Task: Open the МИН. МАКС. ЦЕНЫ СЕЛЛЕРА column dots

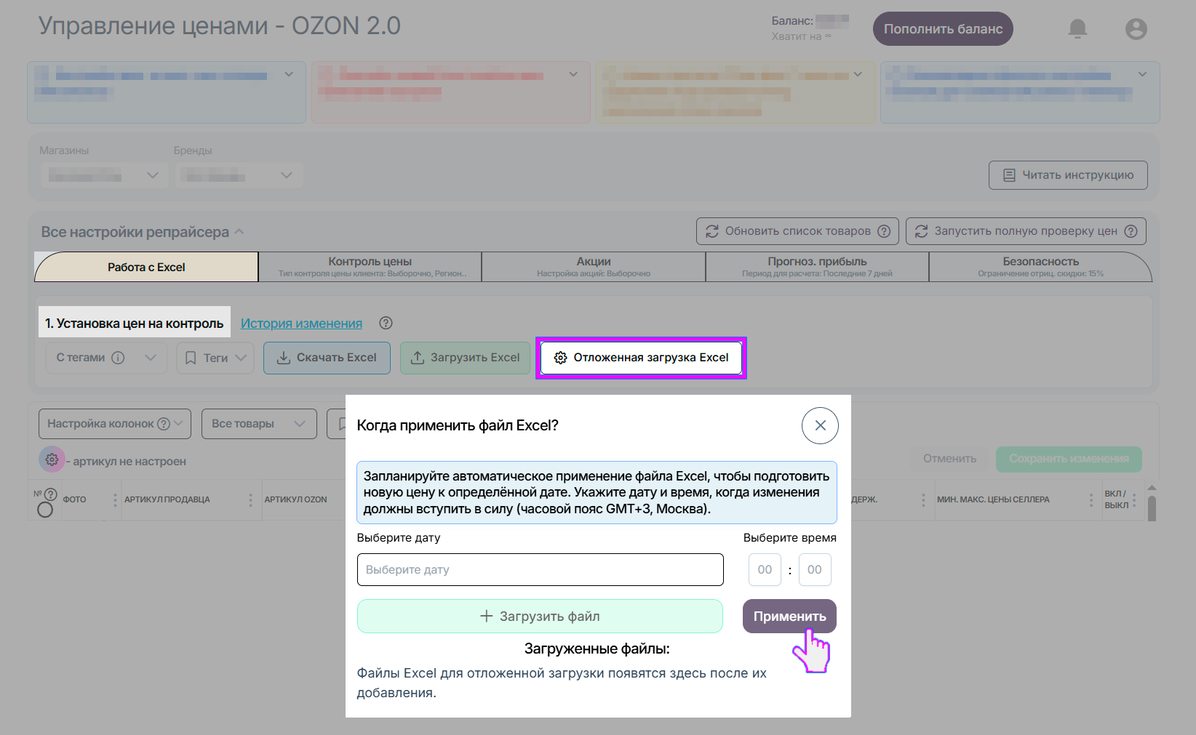Action: pyautogui.click(x=1091, y=499)
